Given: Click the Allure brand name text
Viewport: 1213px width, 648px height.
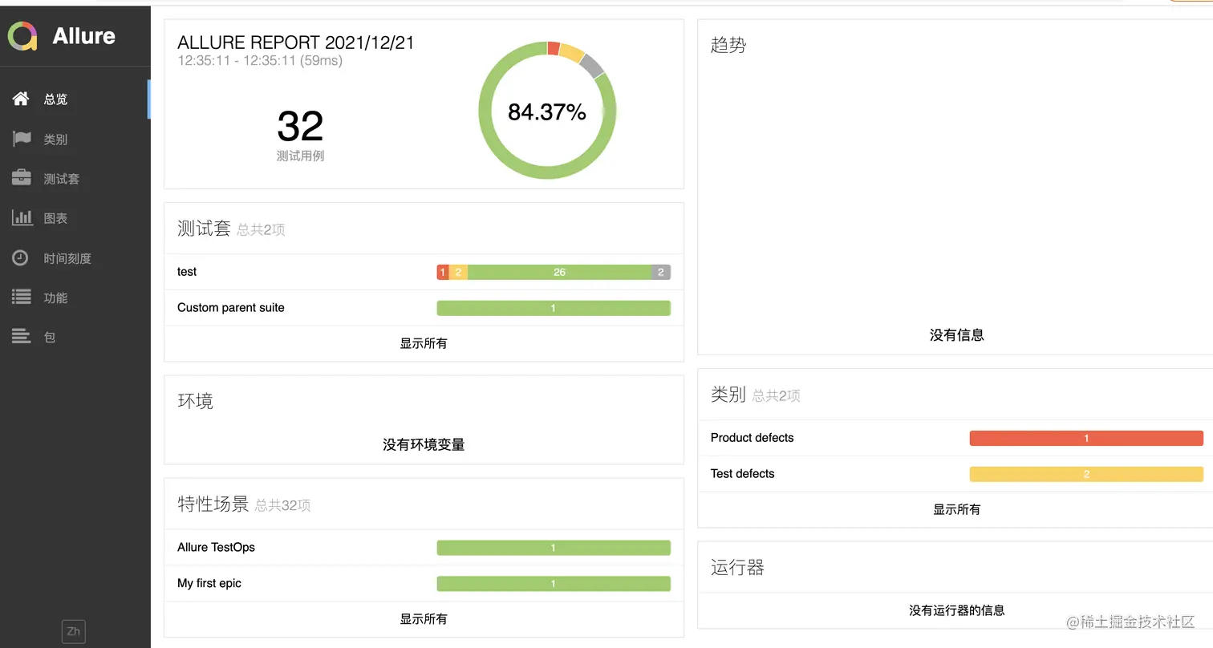Looking at the screenshot, I should coord(83,36).
